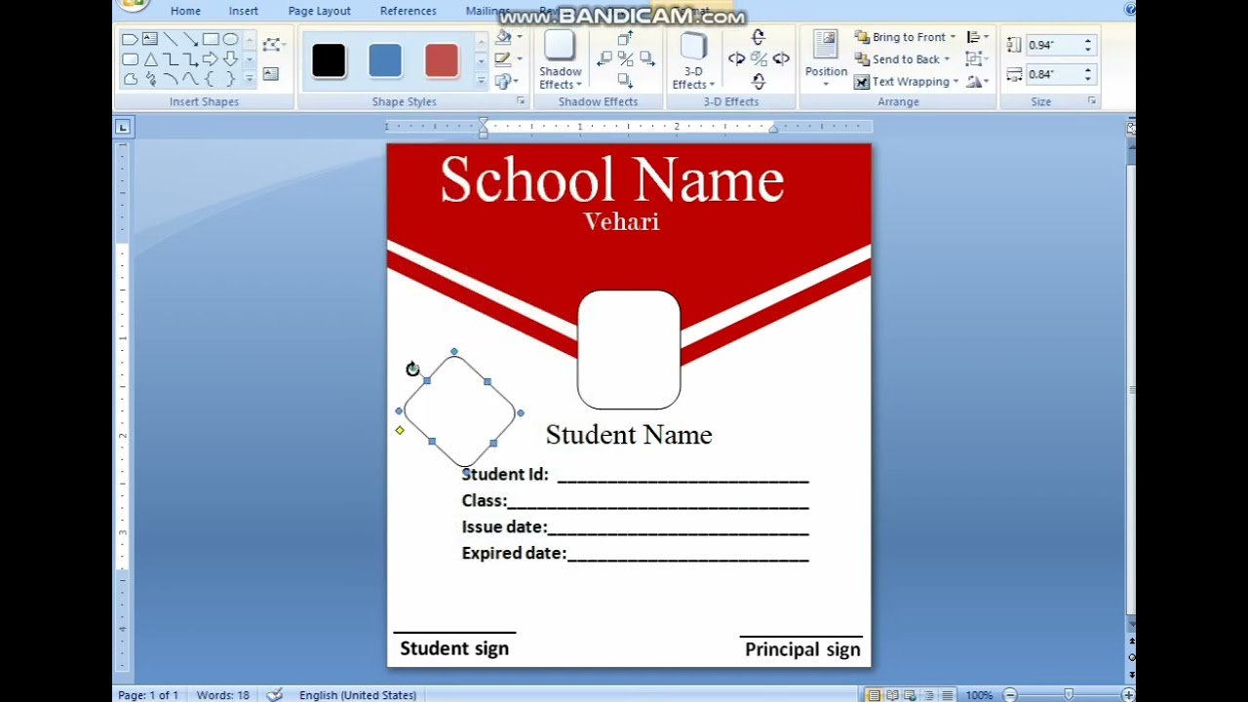Increase shape height with stepper arrow
The width and height of the screenshot is (1248, 702).
(1088, 41)
